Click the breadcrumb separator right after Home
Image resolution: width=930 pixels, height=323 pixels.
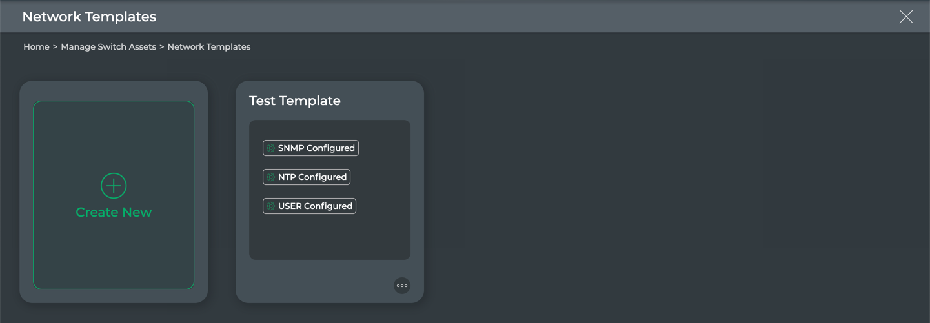[56, 47]
